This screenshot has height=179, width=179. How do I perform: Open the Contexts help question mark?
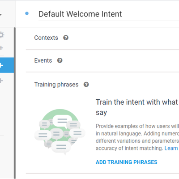(66, 38)
